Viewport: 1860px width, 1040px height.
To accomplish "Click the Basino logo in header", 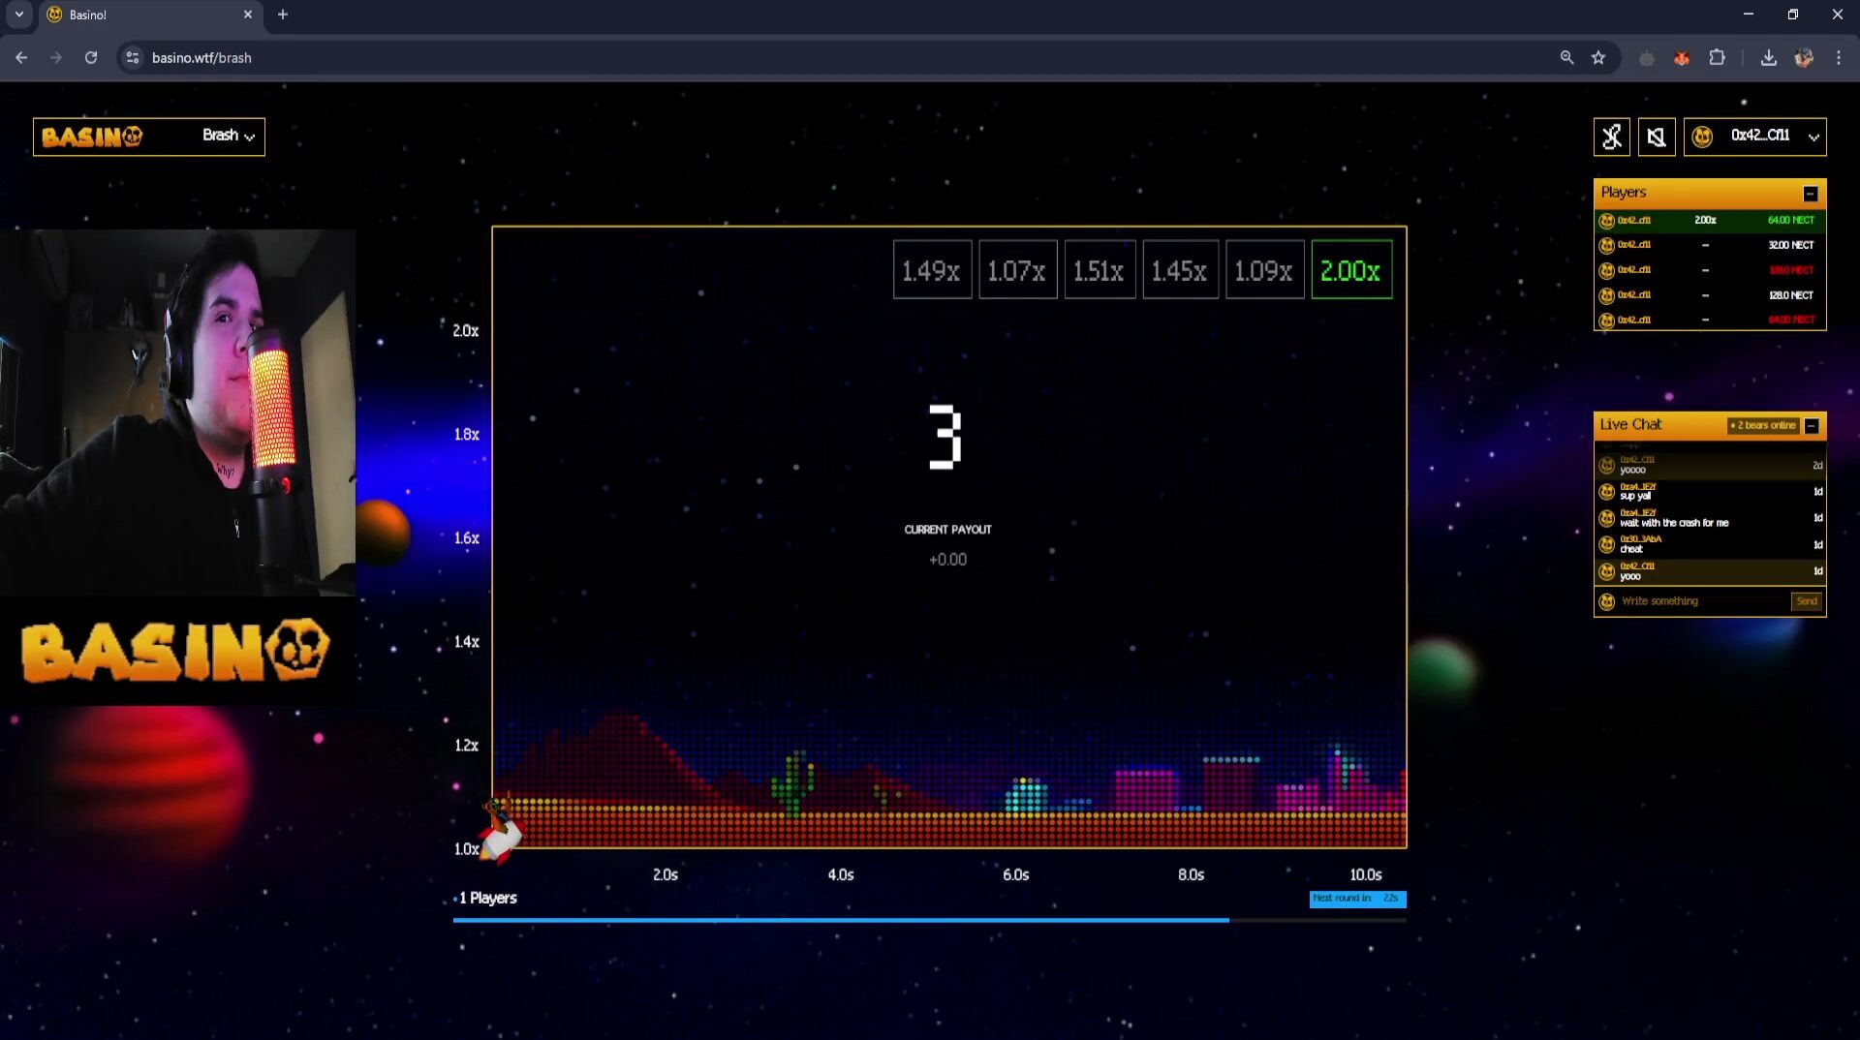I will (x=92, y=137).
